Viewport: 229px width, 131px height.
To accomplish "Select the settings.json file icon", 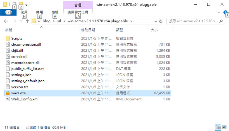I will tap(8, 75).
